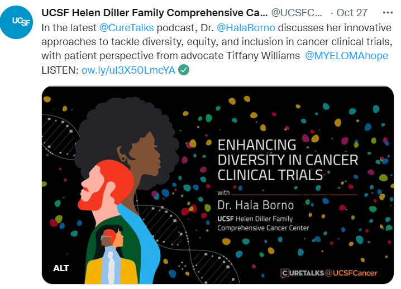Open the @MYELOMAhope mention
The height and width of the screenshot is (289, 401).
347,56
